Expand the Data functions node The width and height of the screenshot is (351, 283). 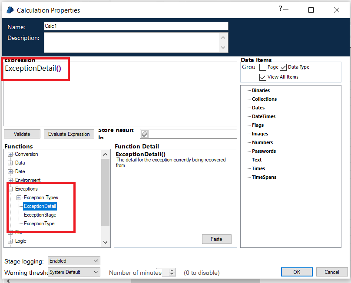coord(10,163)
